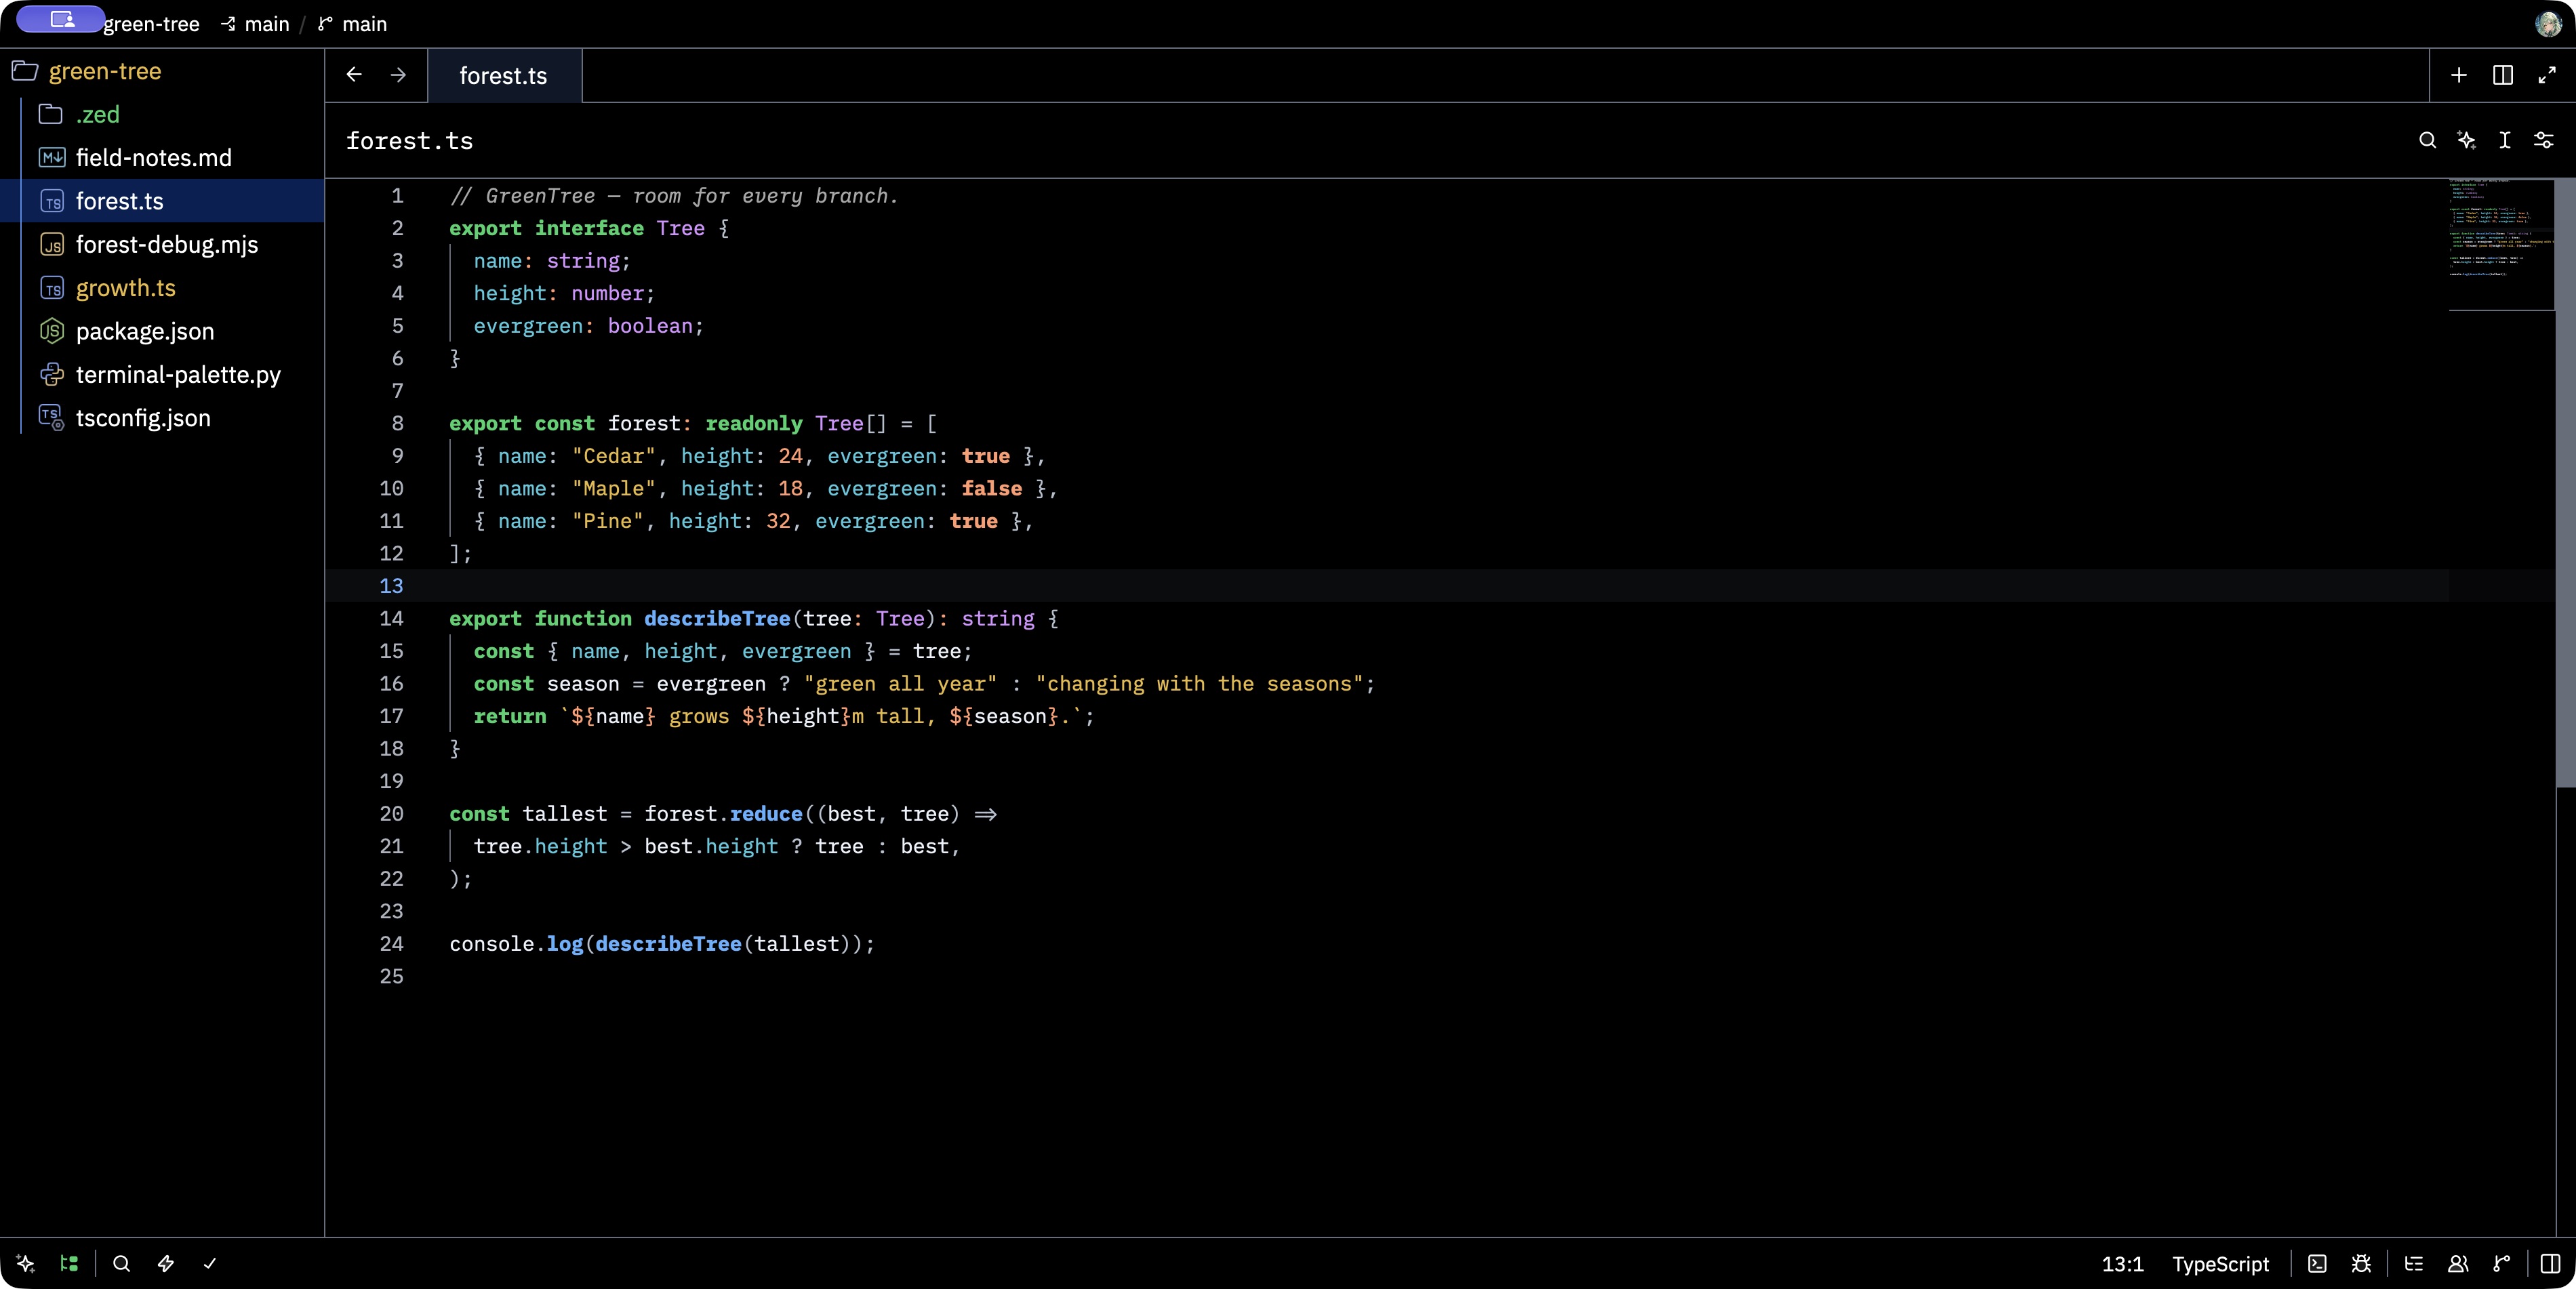Click the lightning bolt icon in status bar
Image resolution: width=2576 pixels, height=1289 pixels.
[x=166, y=1263]
